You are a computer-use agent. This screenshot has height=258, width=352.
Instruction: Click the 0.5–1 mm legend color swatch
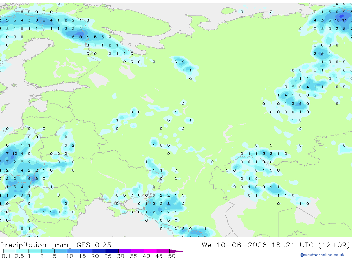click(x=22, y=251)
